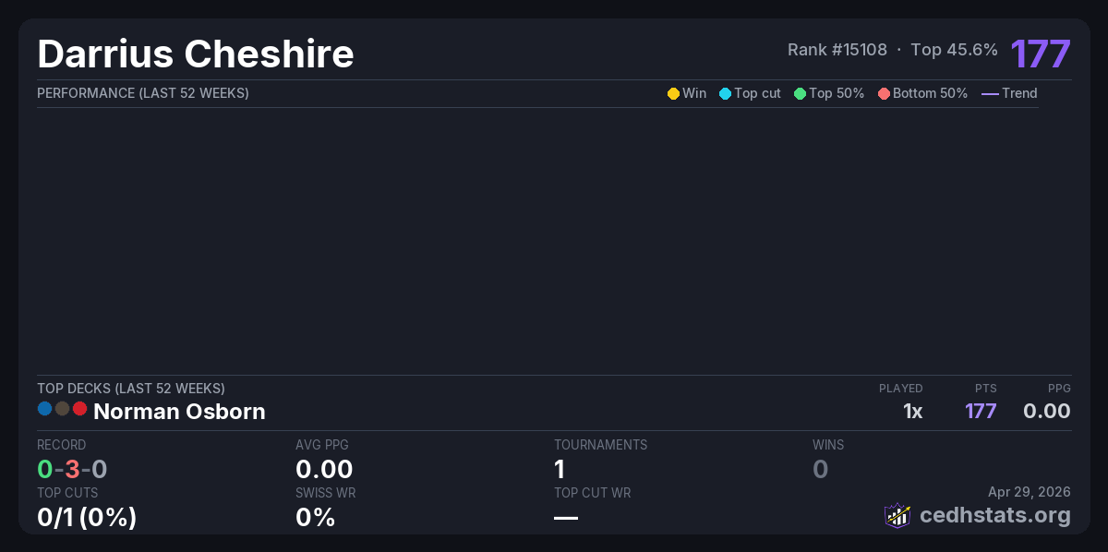
Task: Click the purple Trend line legend icon
Action: tap(990, 93)
